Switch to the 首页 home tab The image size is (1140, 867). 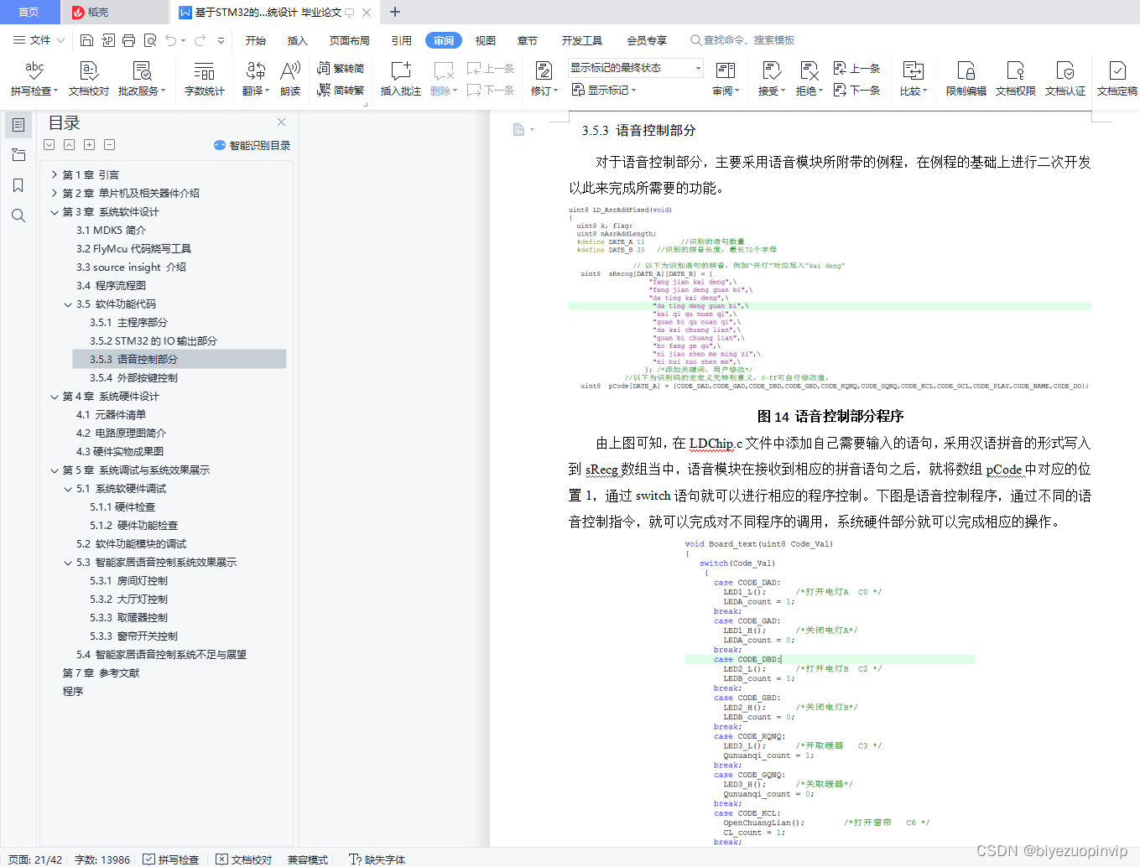click(29, 12)
